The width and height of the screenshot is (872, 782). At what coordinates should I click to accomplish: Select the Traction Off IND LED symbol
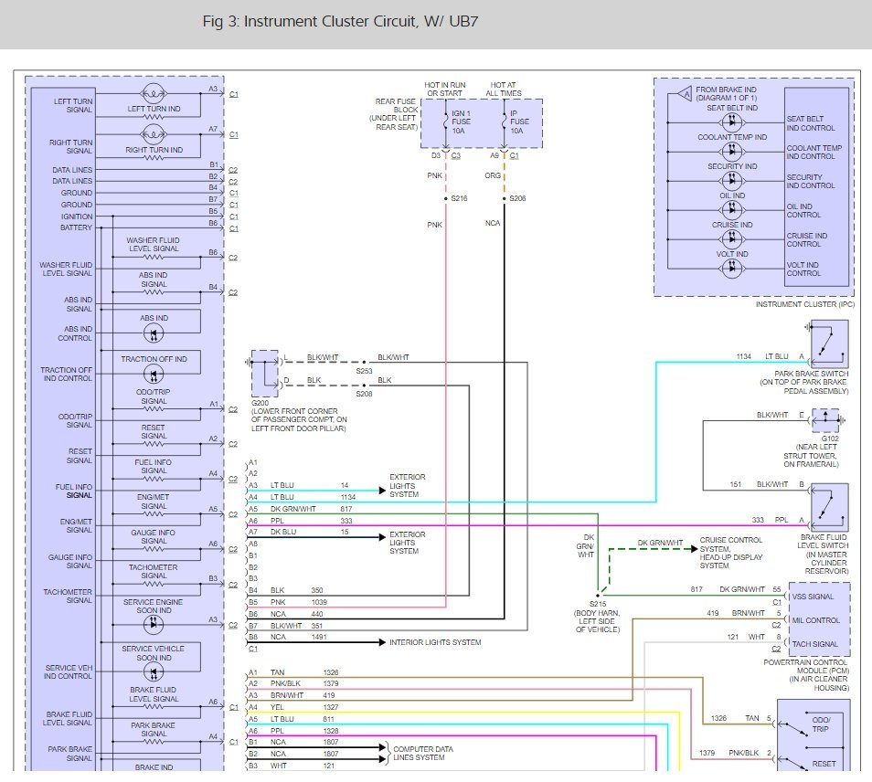[154, 375]
